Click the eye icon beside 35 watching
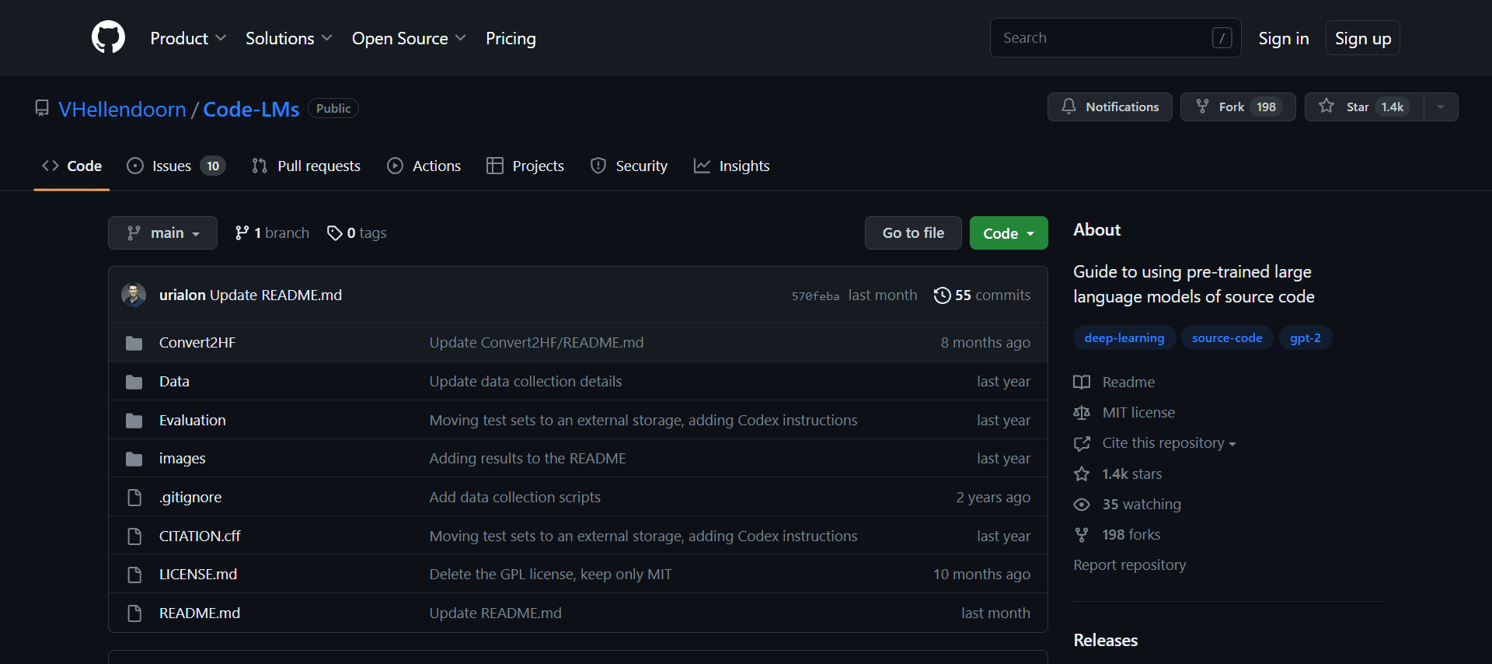 [1082, 505]
